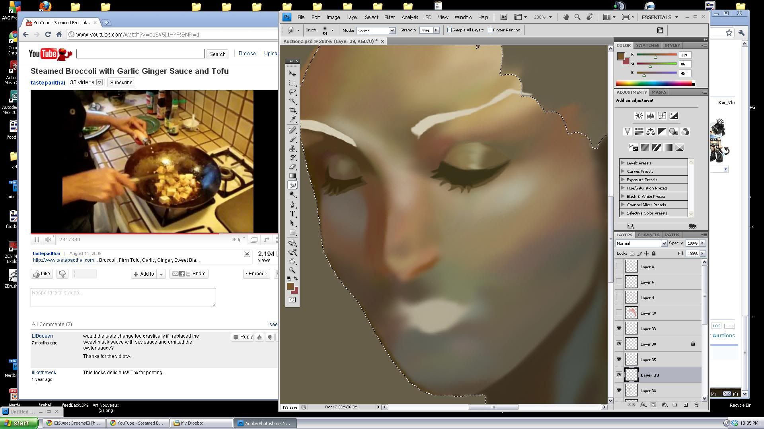Open tastepadthai channel link under title
Screen dimensions: 764x429
point(48,83)
